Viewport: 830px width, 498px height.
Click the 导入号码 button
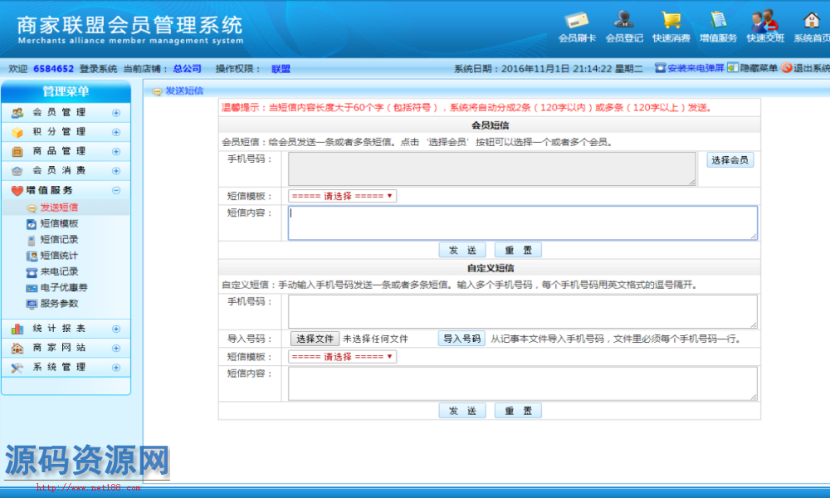click(461, 339)
